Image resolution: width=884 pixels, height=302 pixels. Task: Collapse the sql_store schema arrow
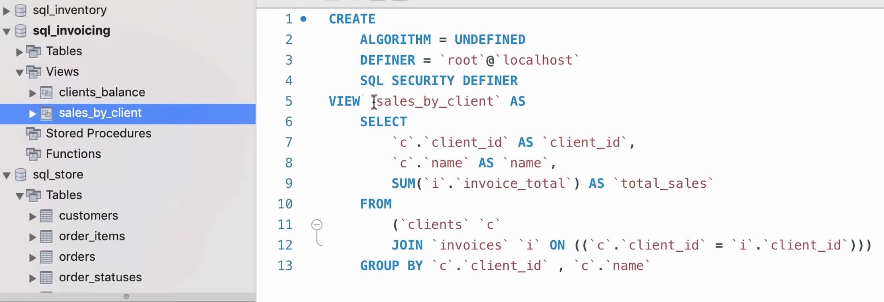point(6,175)
